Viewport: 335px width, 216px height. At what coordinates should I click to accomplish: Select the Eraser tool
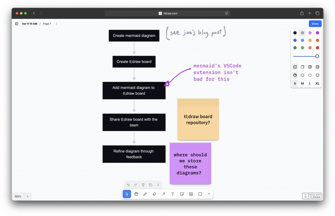coord(154,194)
